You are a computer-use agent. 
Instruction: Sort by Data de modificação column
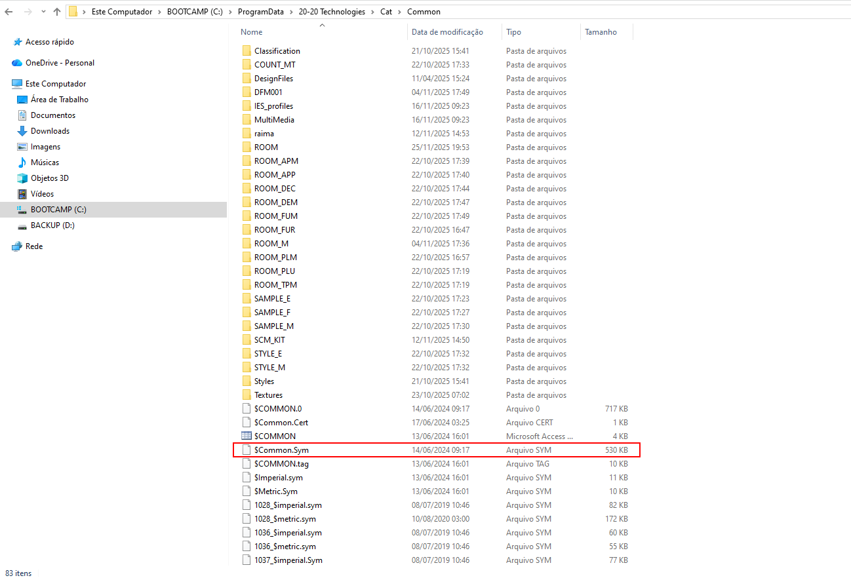[447, 32]
